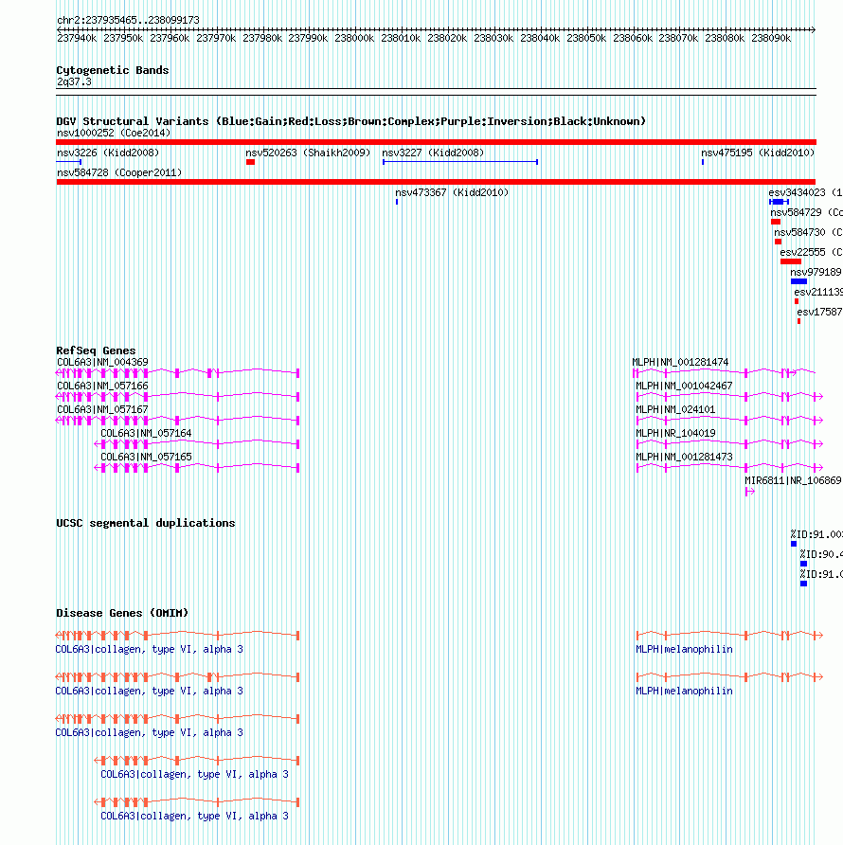Open the MLPH|NM_001281474 transcript label
The image size is (843, 845).
[680, 363]
